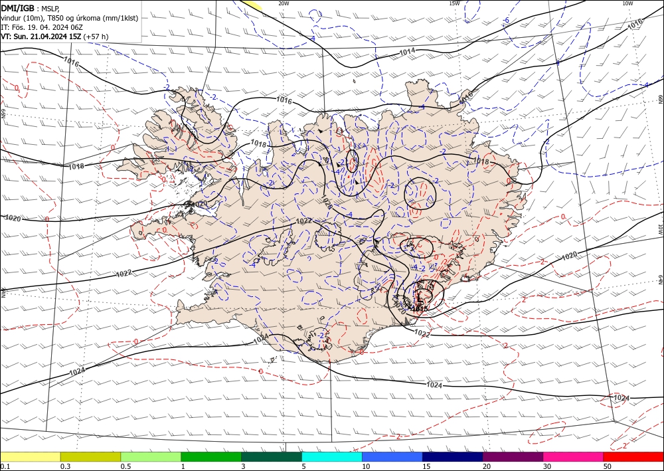
Task: Click the '1022' isobar label in central Iceland
Action: [304, 221]
